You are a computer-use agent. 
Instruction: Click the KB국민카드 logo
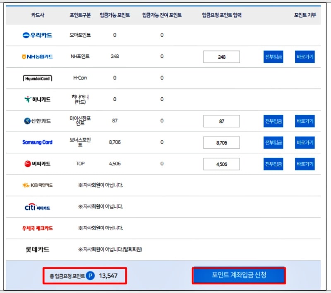[38, 184]
